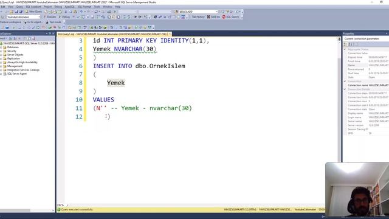Open the SQL Prompt menu
The height and width of the screenshot is (219, 389).
(x=84, y=7)
